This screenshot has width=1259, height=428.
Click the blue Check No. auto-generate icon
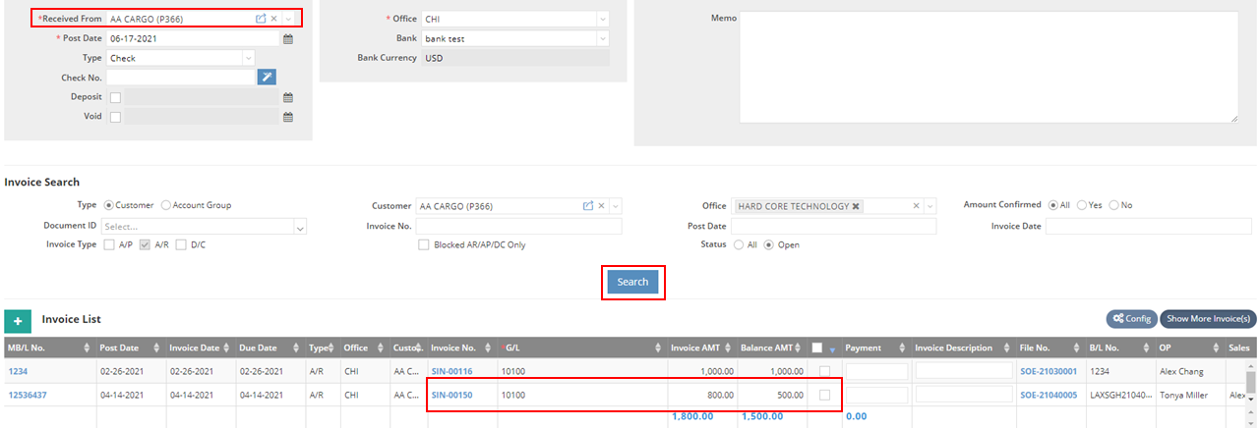tap(266, 77)
